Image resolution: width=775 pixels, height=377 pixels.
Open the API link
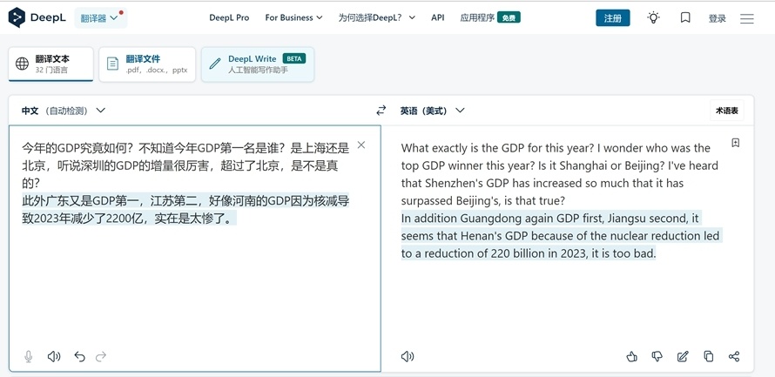[437, 17]
